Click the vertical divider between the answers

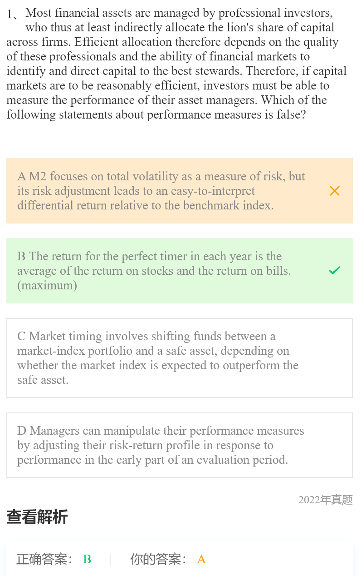point(111,559)
